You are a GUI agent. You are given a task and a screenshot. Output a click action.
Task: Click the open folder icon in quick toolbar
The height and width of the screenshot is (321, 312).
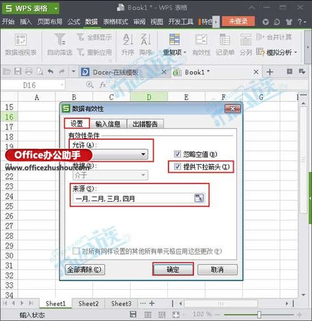coord(7,72)
